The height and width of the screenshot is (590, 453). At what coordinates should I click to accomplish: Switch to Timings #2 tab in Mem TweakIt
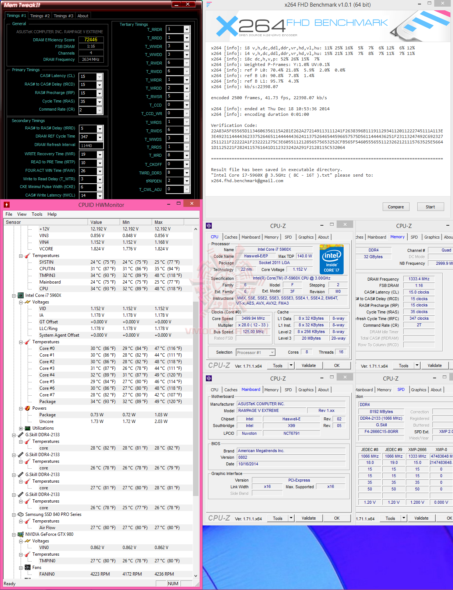[40, 16]
